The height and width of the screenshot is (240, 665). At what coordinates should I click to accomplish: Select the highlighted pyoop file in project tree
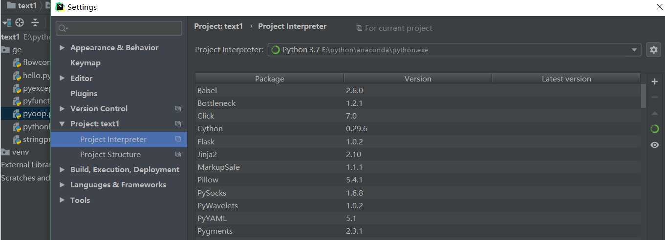(25, 114)
